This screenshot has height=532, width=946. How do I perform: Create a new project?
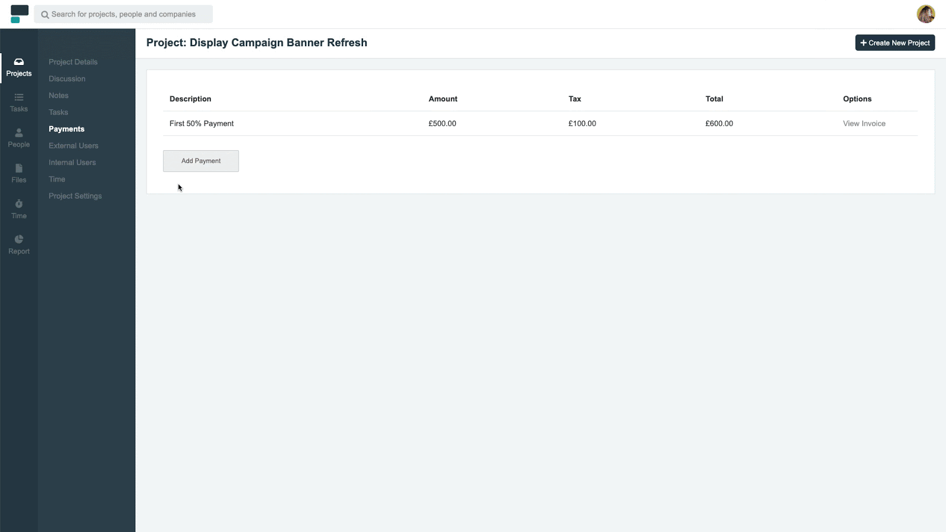point(895,43)
